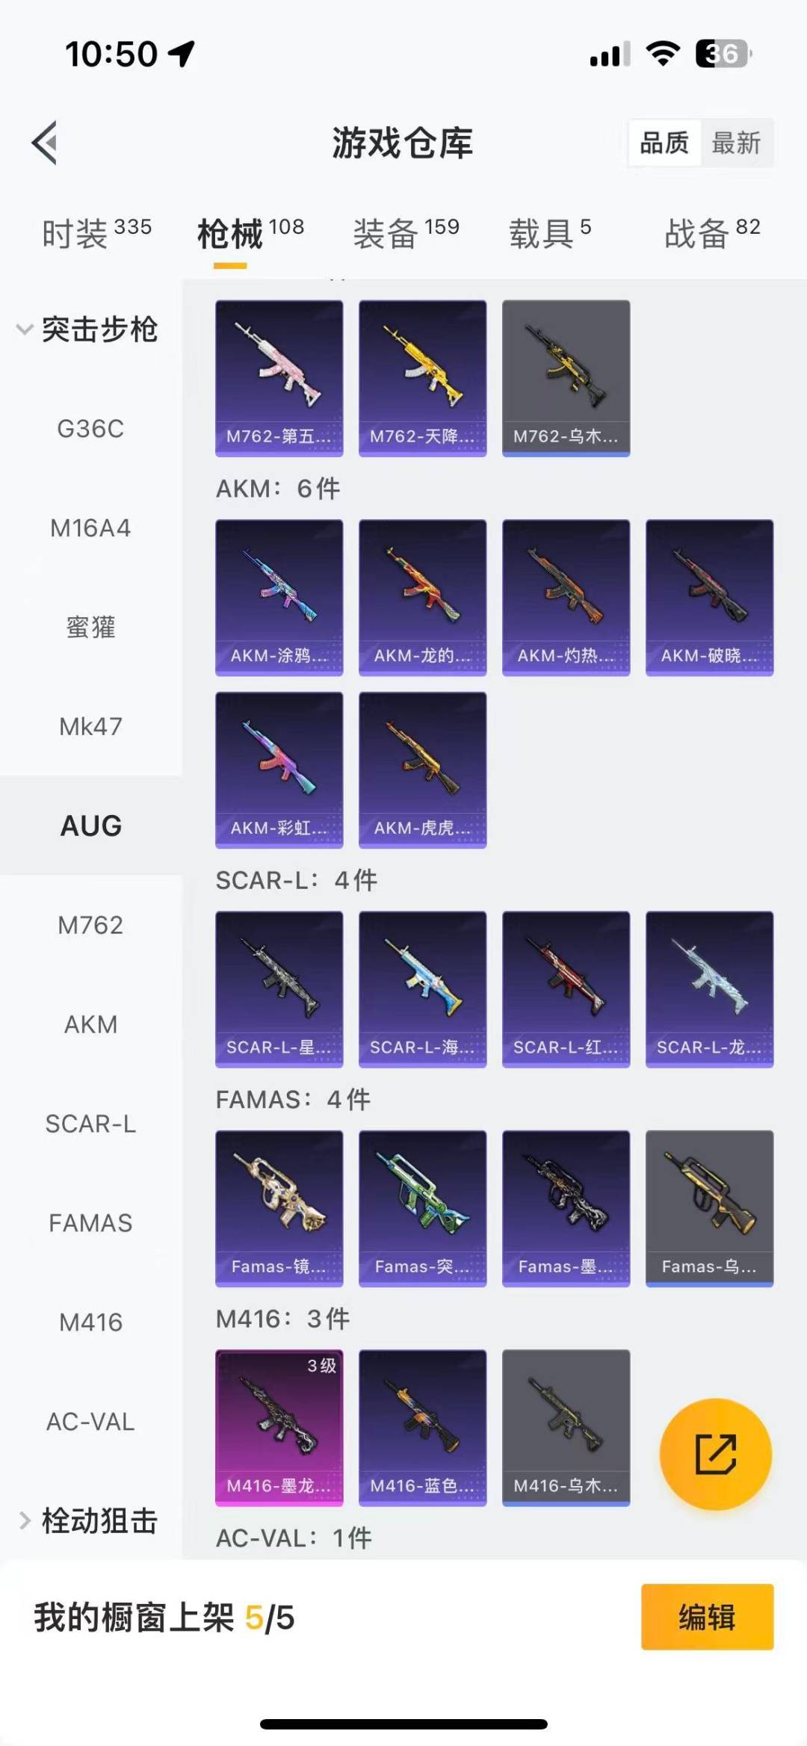
Task: Select the Famas-乌 grey skin item
Action: (710, 1208)
